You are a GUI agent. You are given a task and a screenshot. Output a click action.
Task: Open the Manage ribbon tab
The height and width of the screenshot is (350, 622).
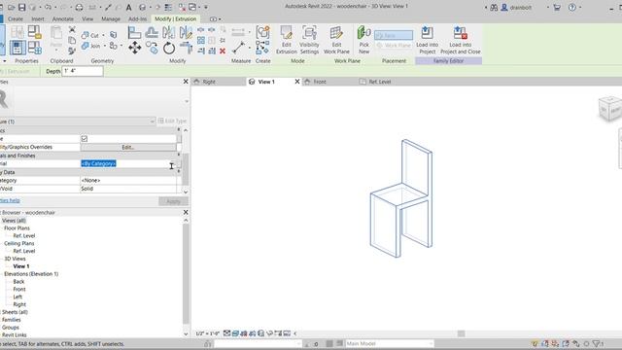tap(111, 19)
